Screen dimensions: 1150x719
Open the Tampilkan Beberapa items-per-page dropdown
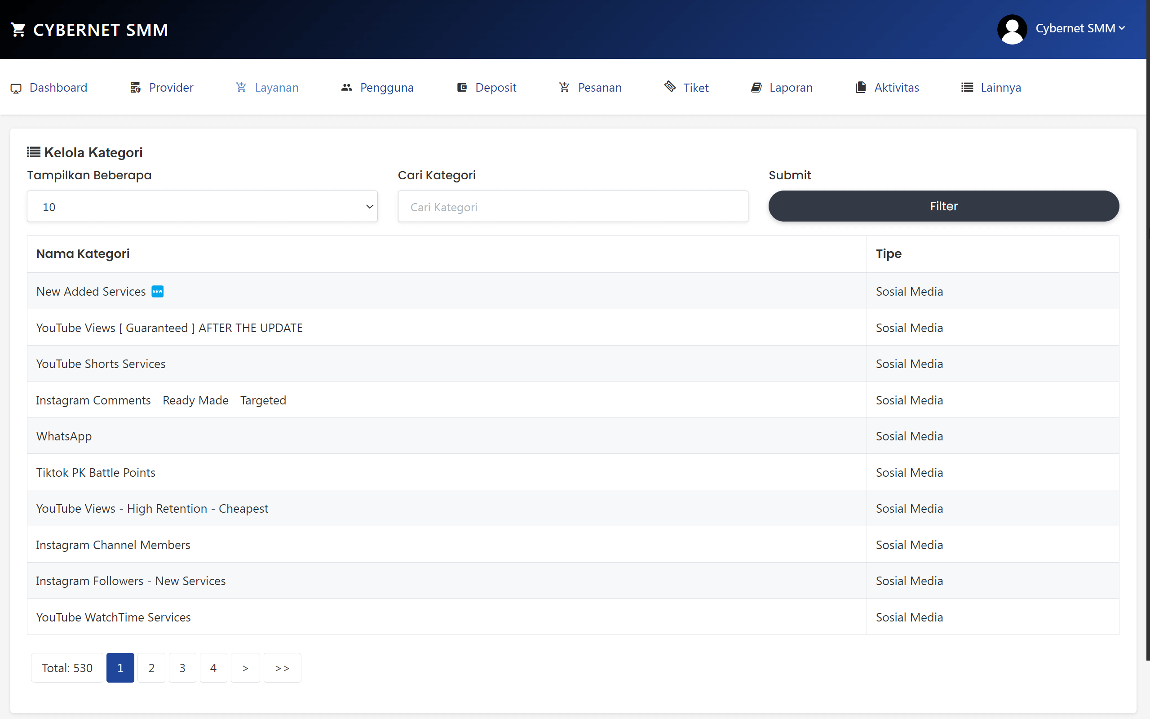tap(202, 206)
